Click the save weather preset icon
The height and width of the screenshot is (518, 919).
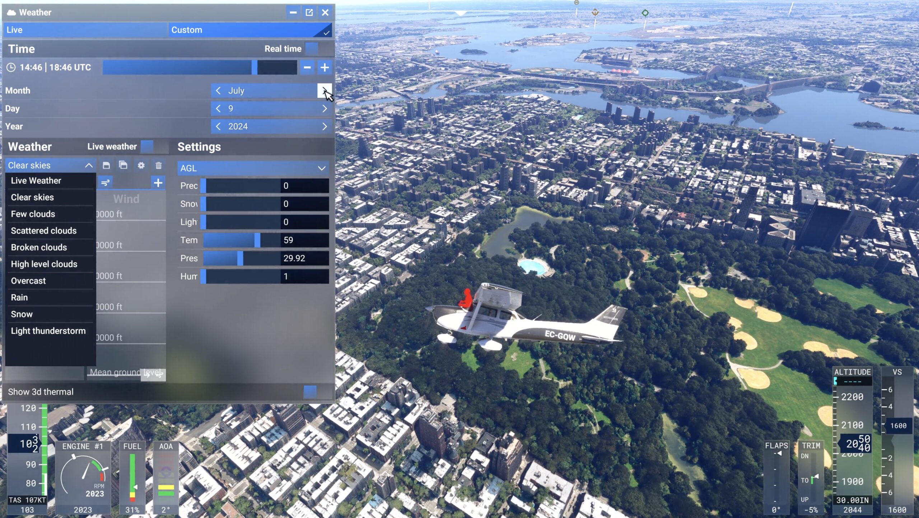[106, 165]
